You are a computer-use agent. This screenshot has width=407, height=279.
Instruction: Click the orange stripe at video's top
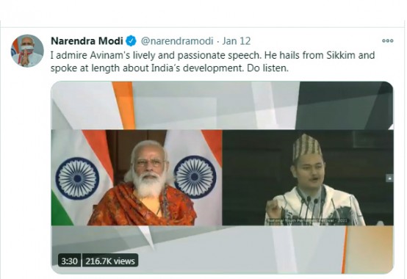point(124,105)
